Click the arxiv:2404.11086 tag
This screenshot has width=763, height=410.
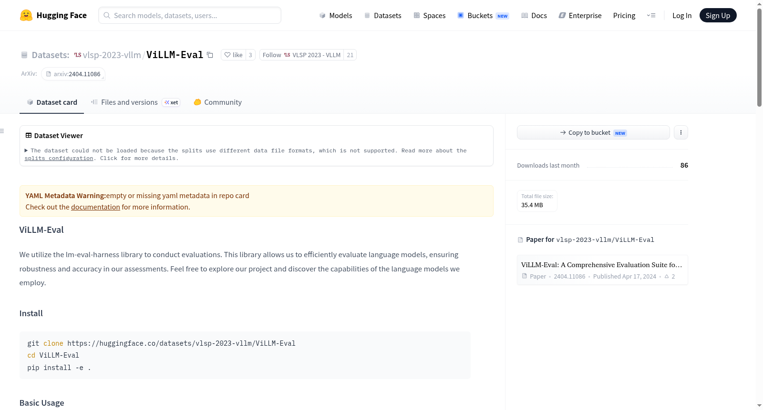[x=73, y=74]
